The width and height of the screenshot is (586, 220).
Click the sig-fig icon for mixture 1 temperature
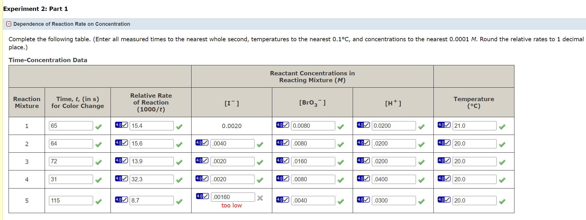pos(444,125)
